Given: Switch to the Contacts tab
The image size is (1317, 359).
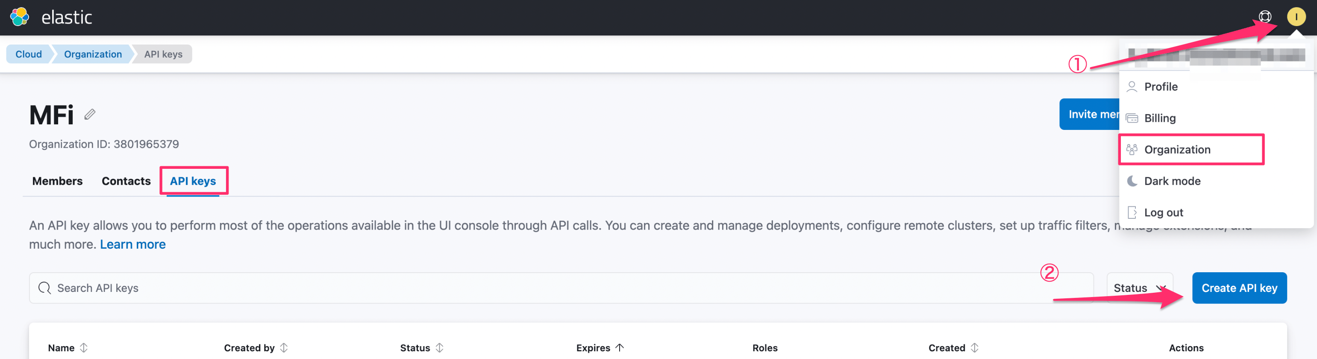Looking at the screenshot, I should point(126,181).
